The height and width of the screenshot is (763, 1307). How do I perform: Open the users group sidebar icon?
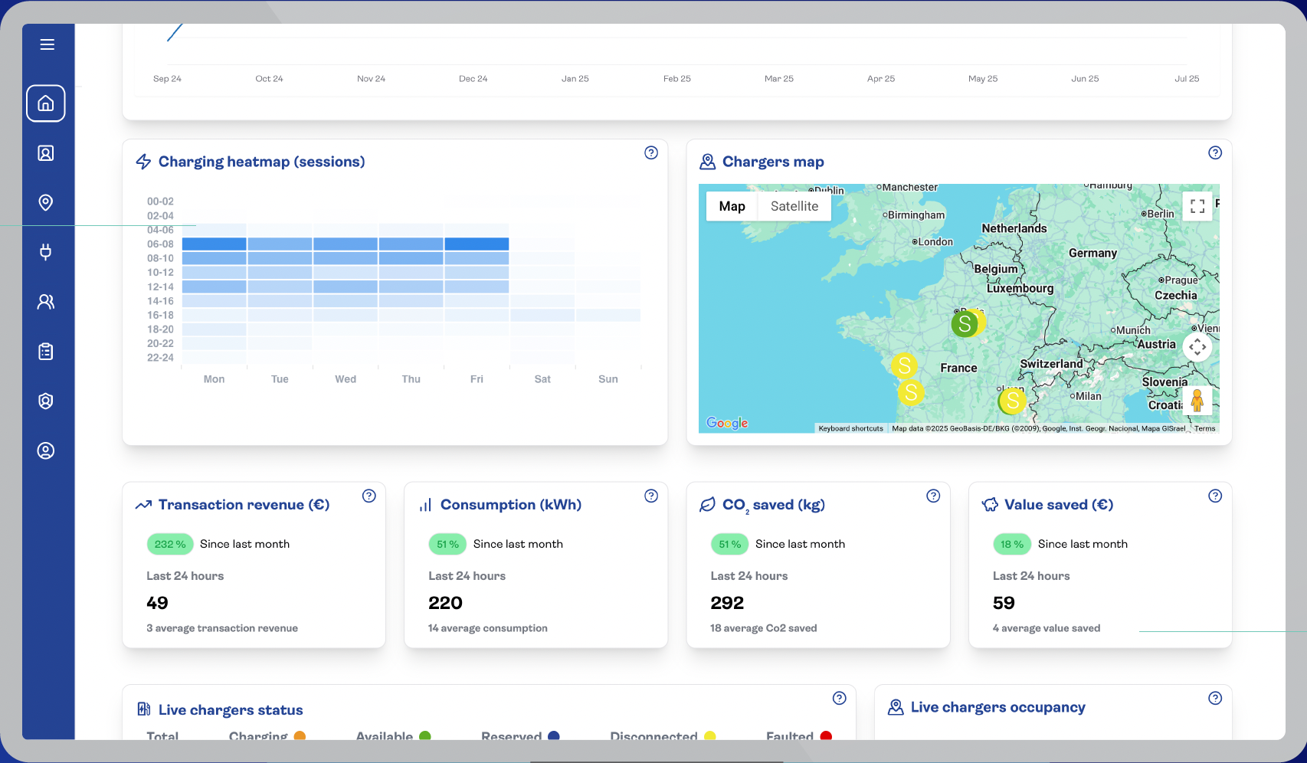[x=46, y=302]
